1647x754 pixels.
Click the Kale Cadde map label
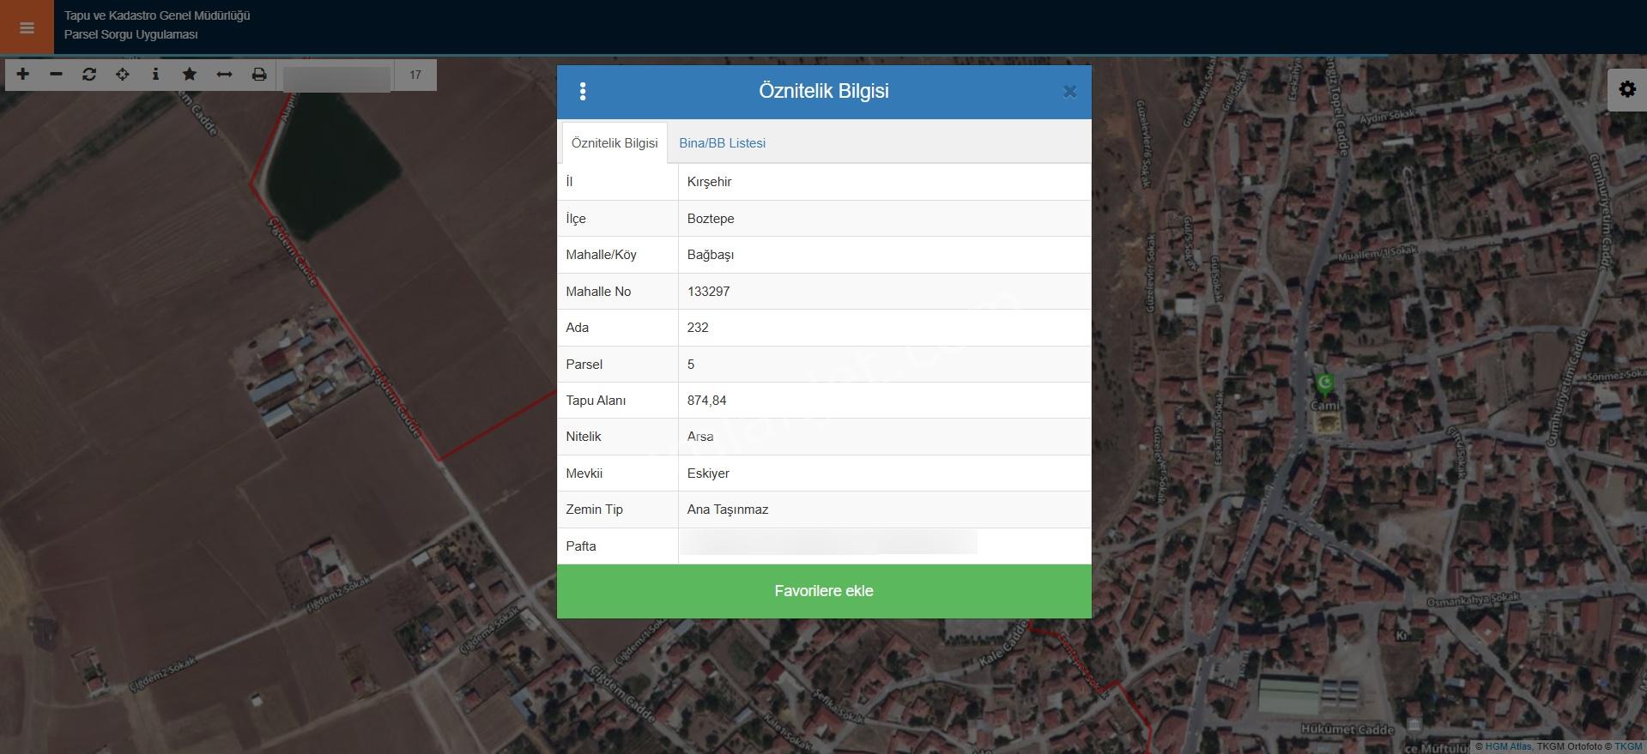click(x=1003, y=645)
